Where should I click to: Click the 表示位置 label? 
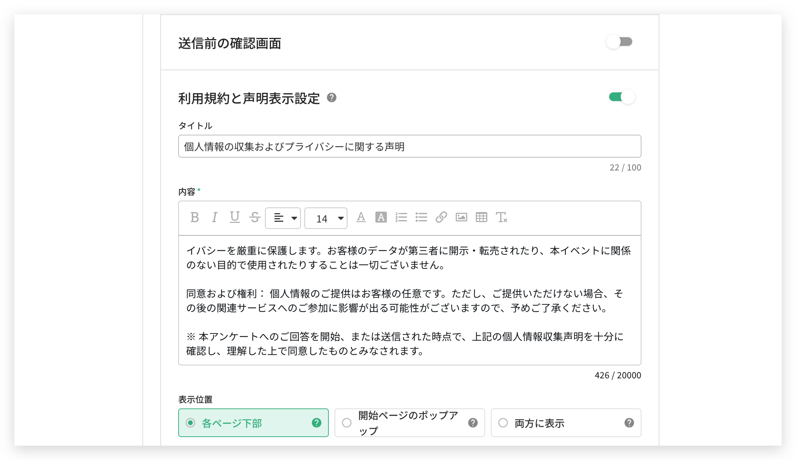pyautogui.click(x=195, y=399)
